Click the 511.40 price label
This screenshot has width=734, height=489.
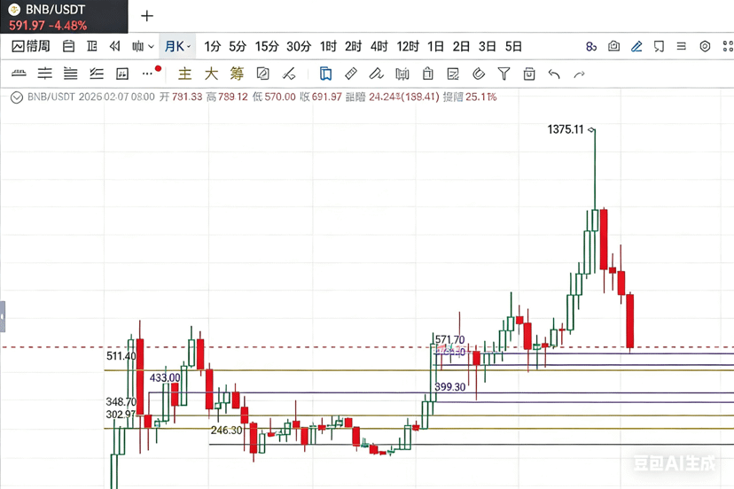[121, 356]
